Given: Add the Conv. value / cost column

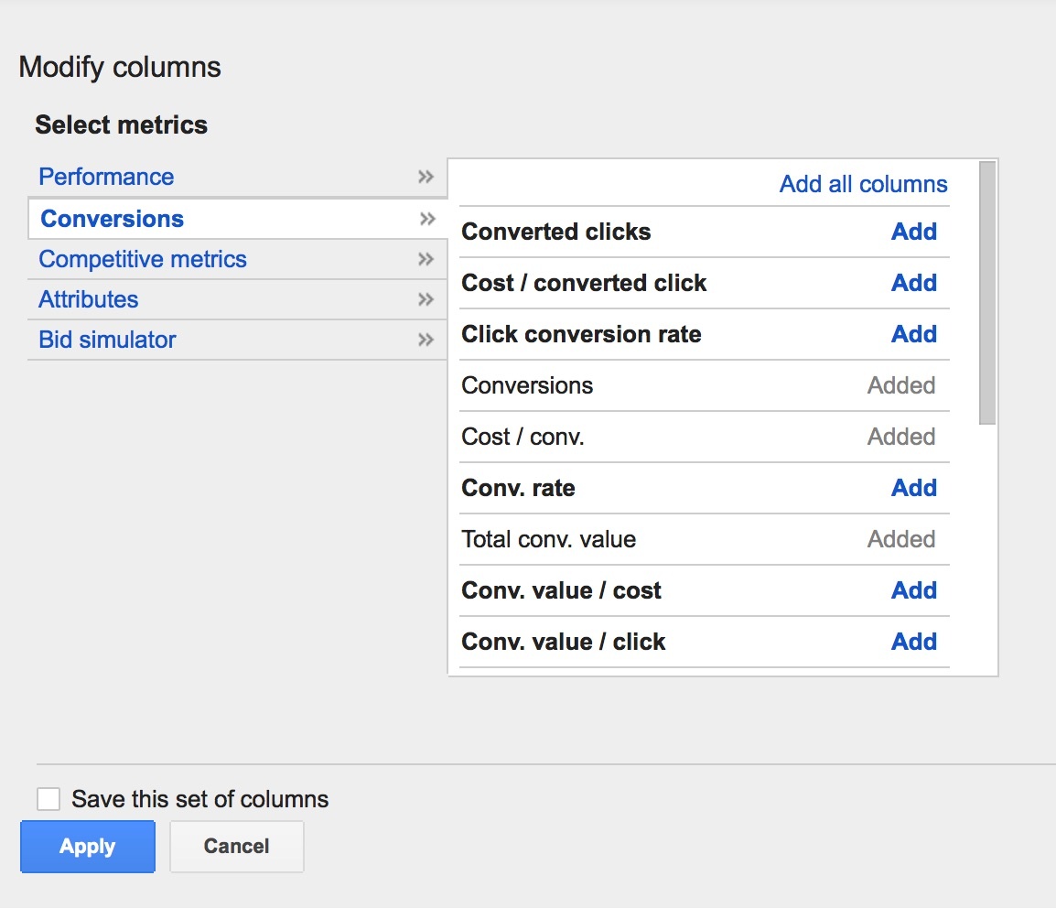Looking at the screenshot, I should click(x=913, y=590).
